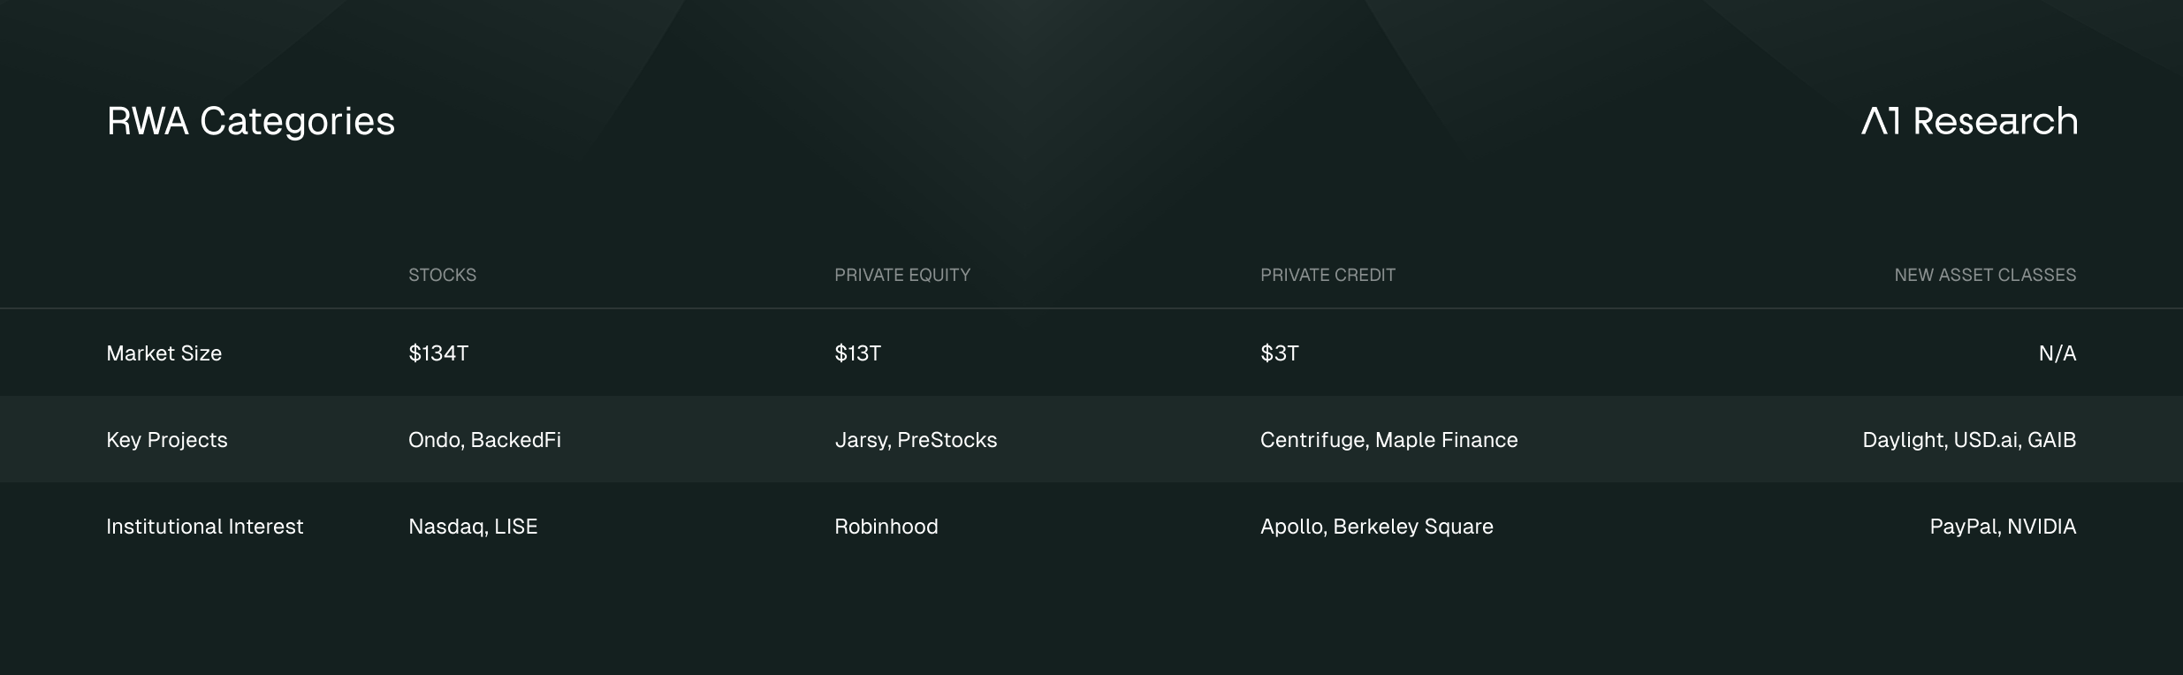Viewport: 2183px width, 675px height.
Task: Click the $134T stocks market size
Action: tap(438, 353)
